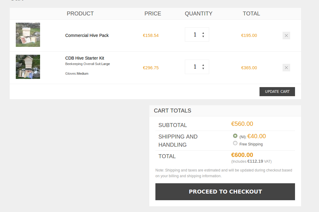Image resolution: width=319 pixels, height=212 pixels.
Task: Focus the CDB Hive Starter Kit quantity field
Action: pos(194,67)
